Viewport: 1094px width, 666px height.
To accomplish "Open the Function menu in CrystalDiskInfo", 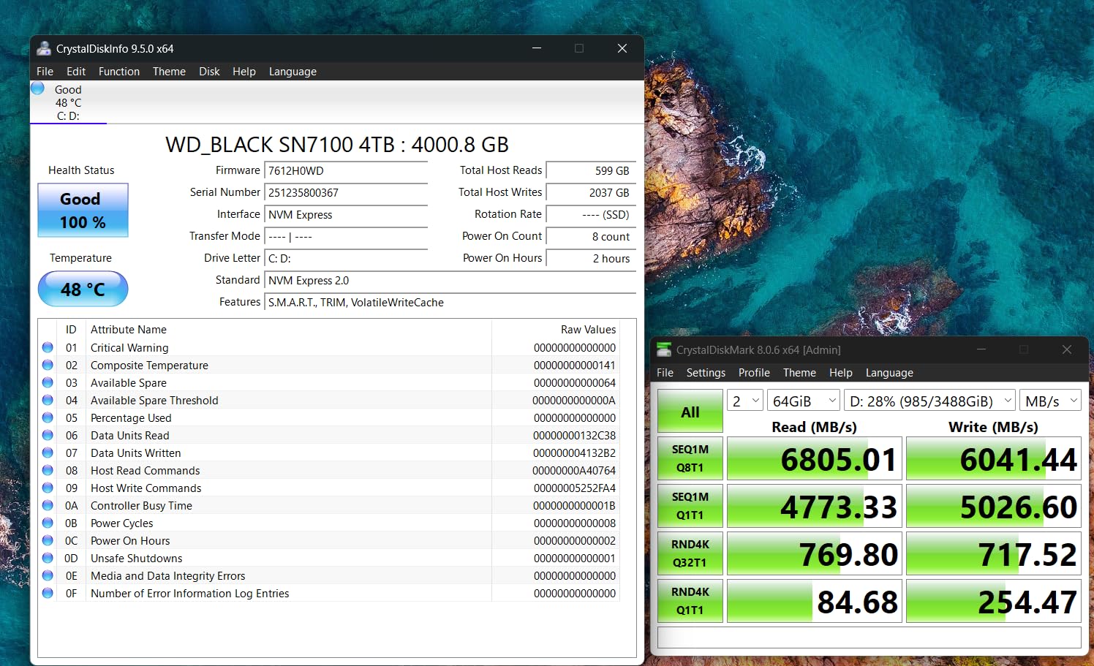I will [118, 71].
